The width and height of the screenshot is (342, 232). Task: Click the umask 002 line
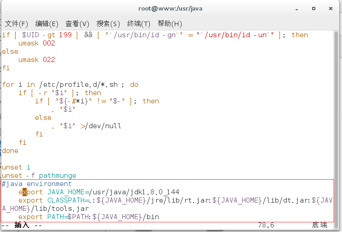pyautogui.click(x=37, y=43)
